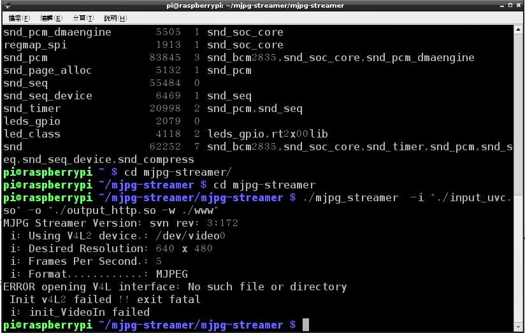Click the terminal window icon in title bar
Image resolution: width=525 pixels, height=333 pixels.
(8, 5)
